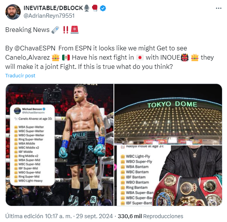The height and width of the screenshot is (222, 227).
Task: Open the Canelo Alvarez ring photo
Action: pos(60,145)
